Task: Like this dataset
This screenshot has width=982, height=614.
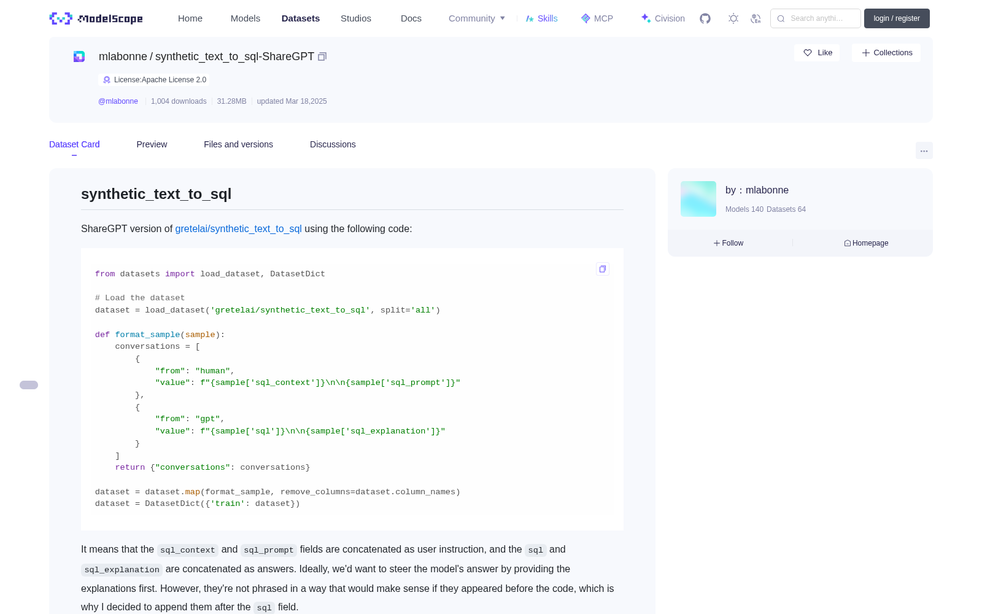Action: point(817,53)
